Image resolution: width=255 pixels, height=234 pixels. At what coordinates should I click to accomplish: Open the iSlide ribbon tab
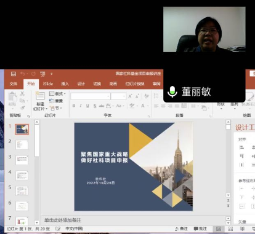pyautogui.click(x=48, y=84)
